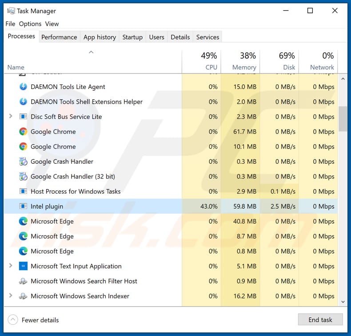This screenshot has height=336, width=351.
Task: Expand the Microsoft Text Input Application group
Action: point(10,266)
